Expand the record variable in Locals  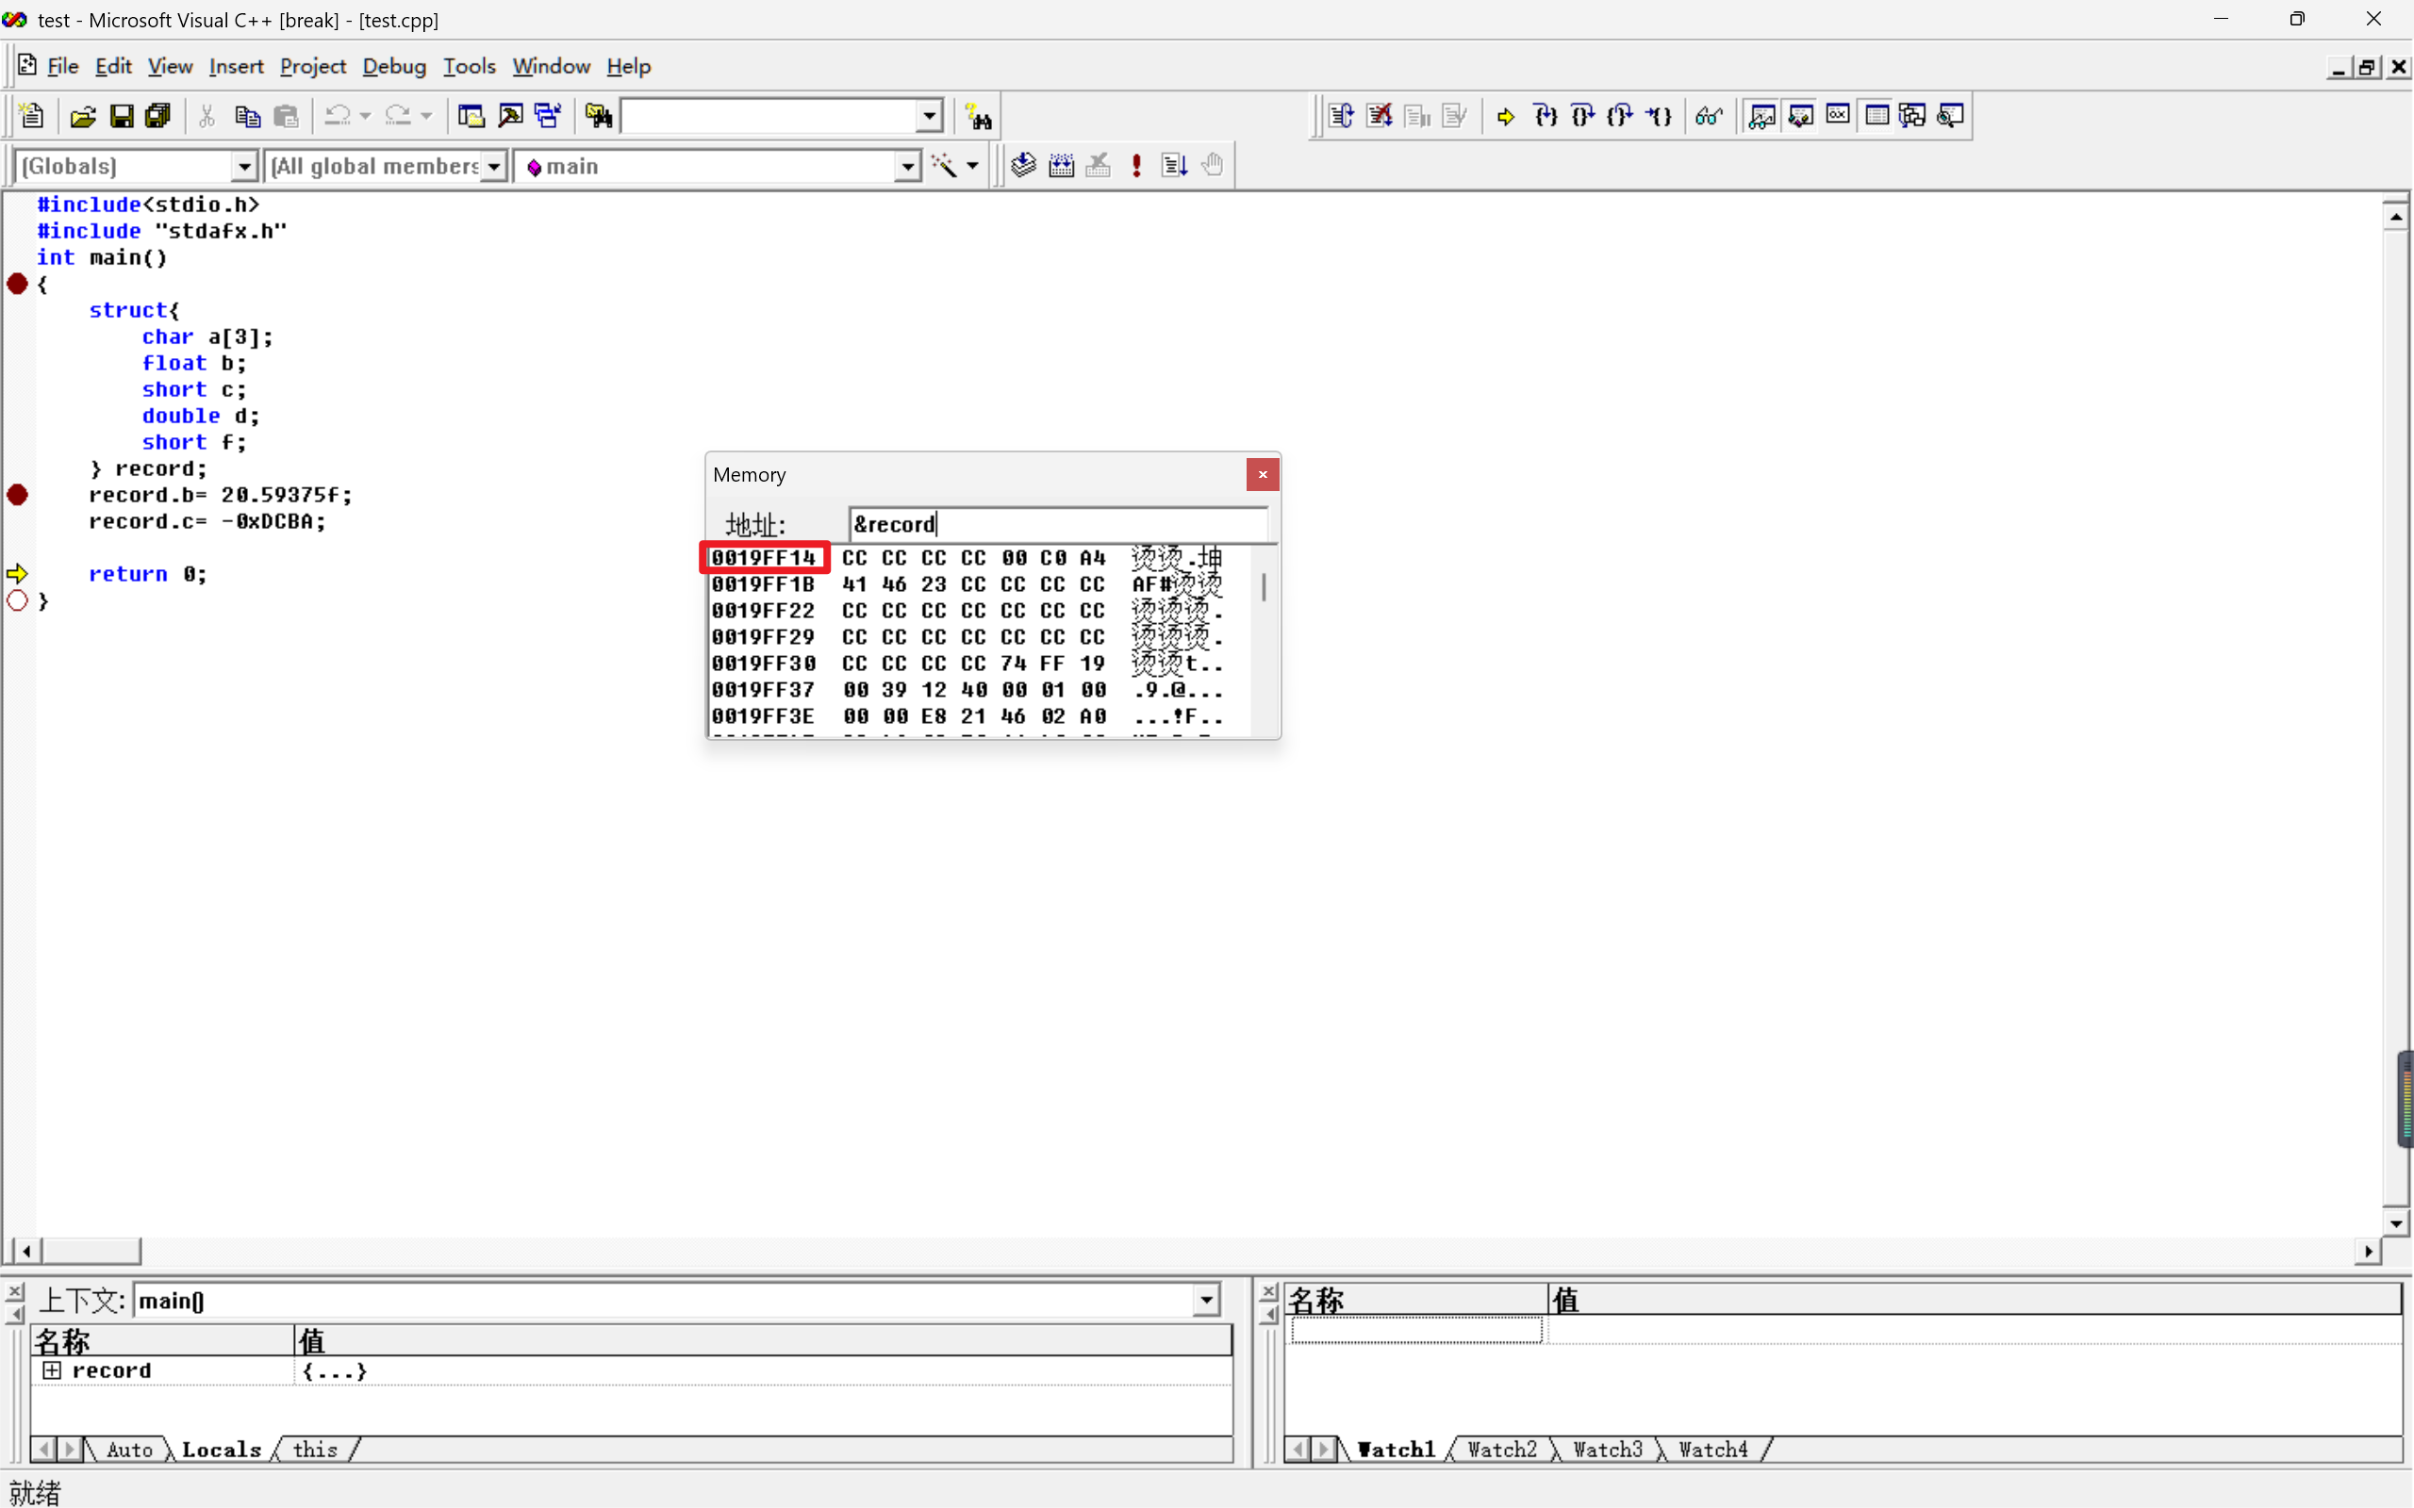click(51, 1371)
